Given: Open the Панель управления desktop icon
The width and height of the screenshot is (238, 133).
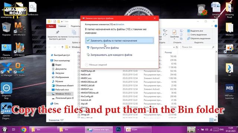Looking at the screenshot, I should point(6,51).
